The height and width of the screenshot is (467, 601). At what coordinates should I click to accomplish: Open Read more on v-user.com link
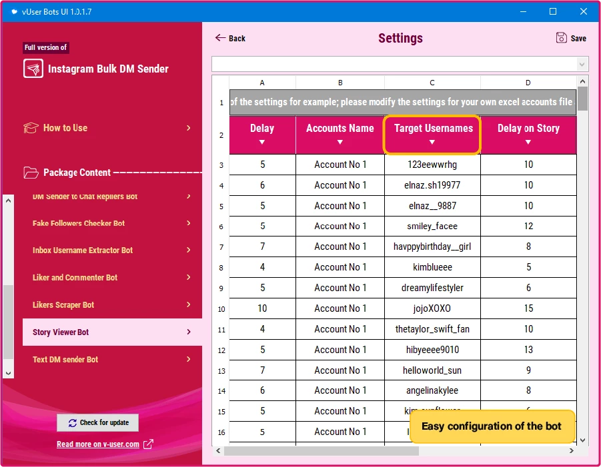(x=98, y=444)
